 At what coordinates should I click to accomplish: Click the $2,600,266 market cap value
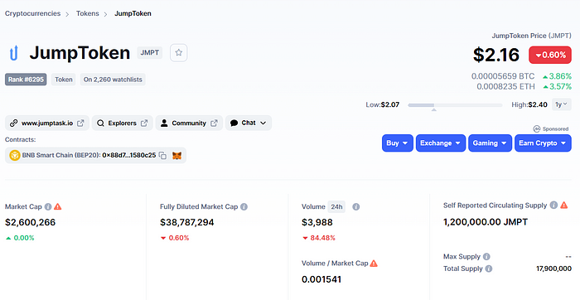tap(31, 222)
